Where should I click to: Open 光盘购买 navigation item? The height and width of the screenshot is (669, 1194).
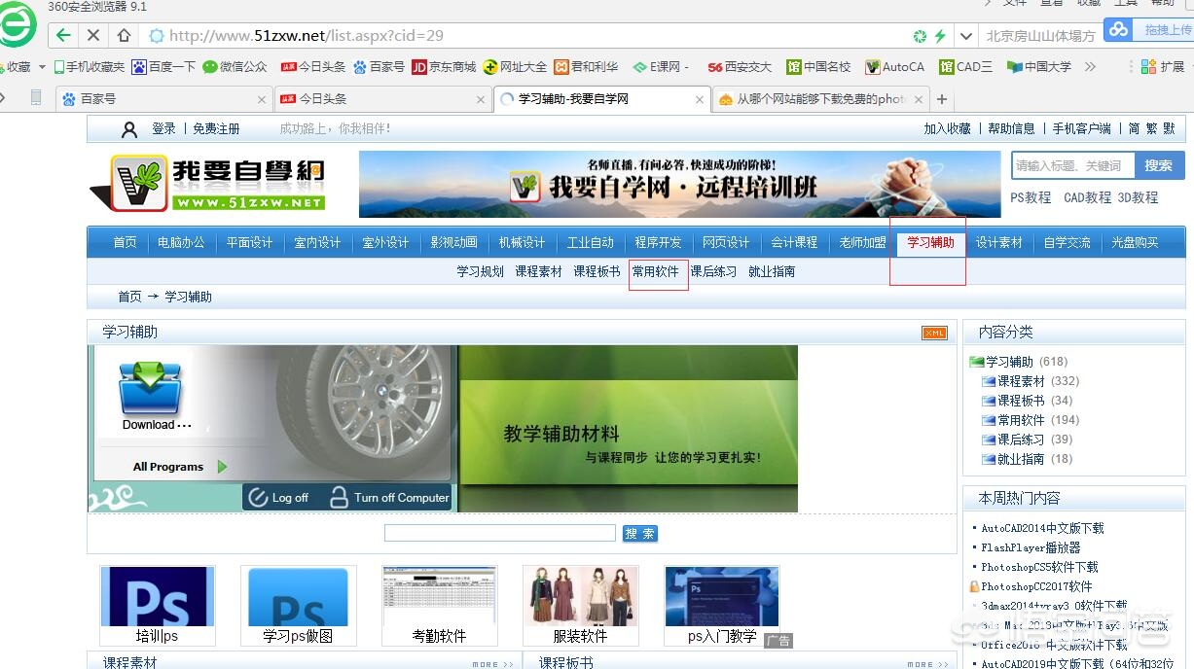[x=1136, y=242]
